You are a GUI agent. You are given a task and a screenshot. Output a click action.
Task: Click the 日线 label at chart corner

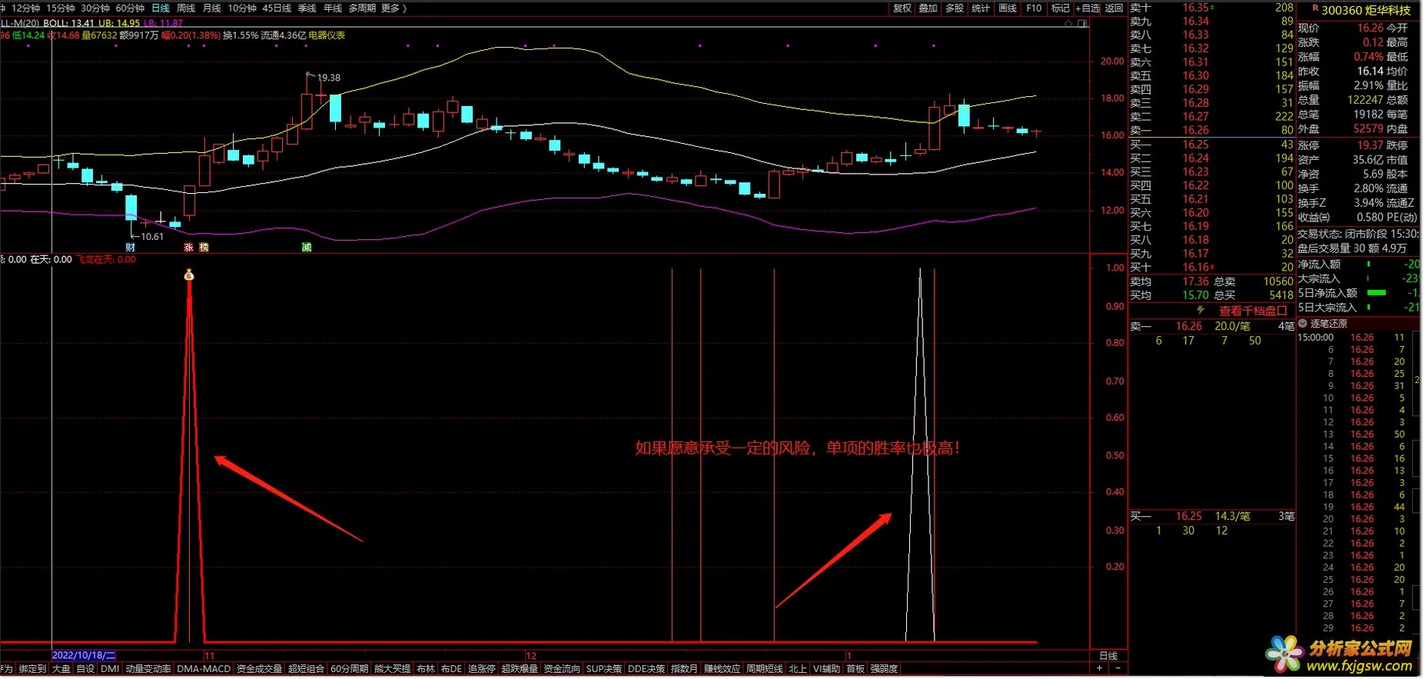pos(1108,656)
